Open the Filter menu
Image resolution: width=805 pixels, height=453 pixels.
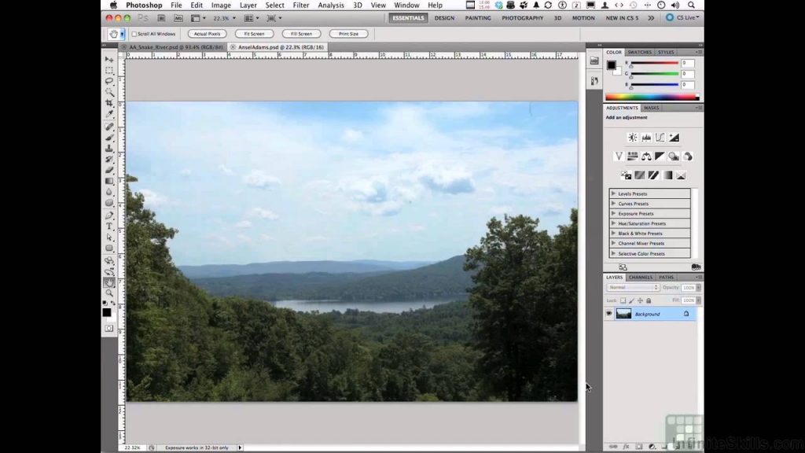(300, 6)
